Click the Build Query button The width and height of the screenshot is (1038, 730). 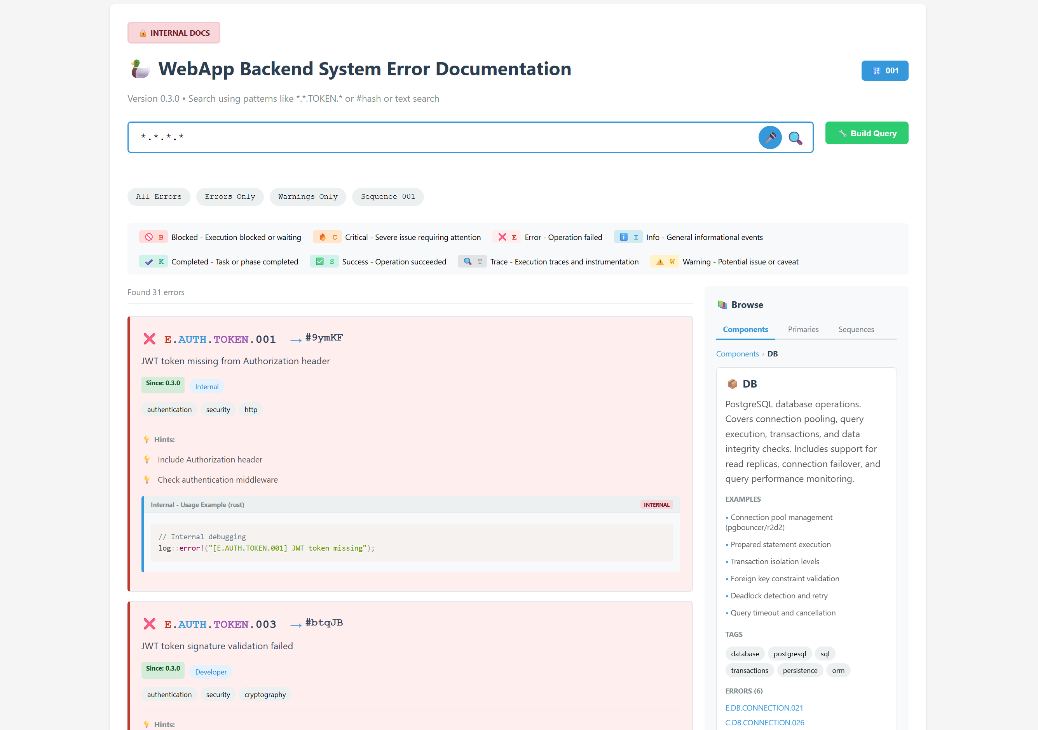coord(866,133)
